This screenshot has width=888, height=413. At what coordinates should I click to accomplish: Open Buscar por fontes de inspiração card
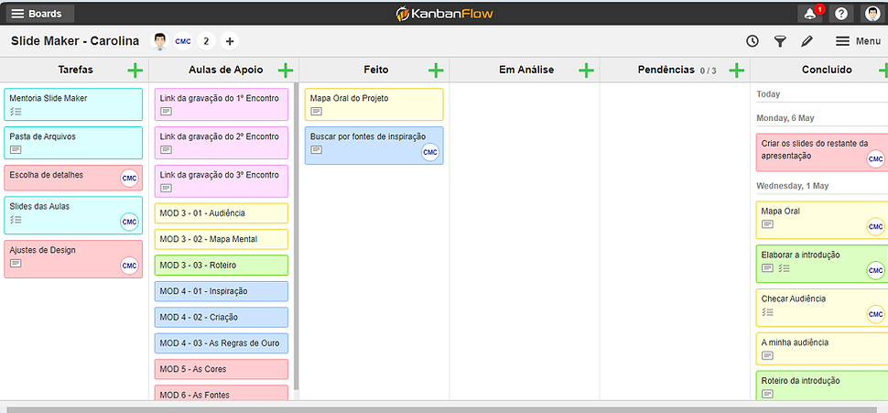(x=374, y=146)
